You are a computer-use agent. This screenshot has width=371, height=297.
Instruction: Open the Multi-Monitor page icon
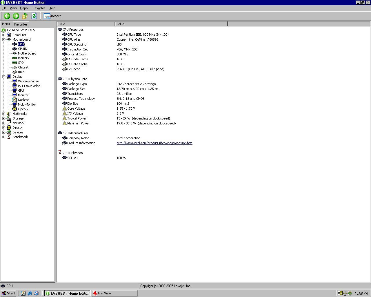[14, 104]
